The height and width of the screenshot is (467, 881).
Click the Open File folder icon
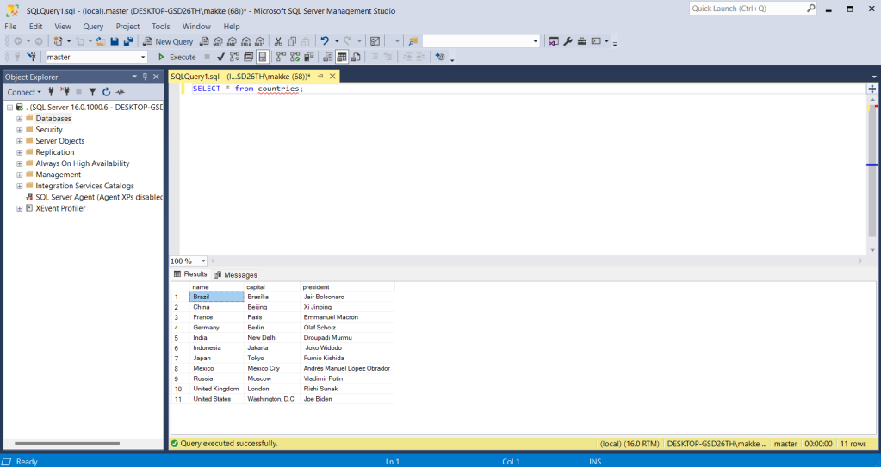(x=101, y=41)
